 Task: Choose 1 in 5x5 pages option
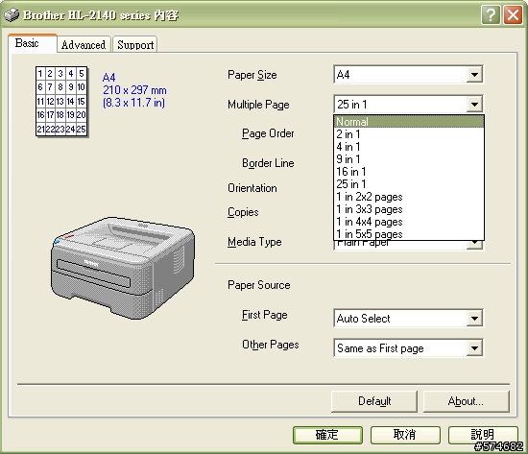pyautogui.click(x=409, y=234)
